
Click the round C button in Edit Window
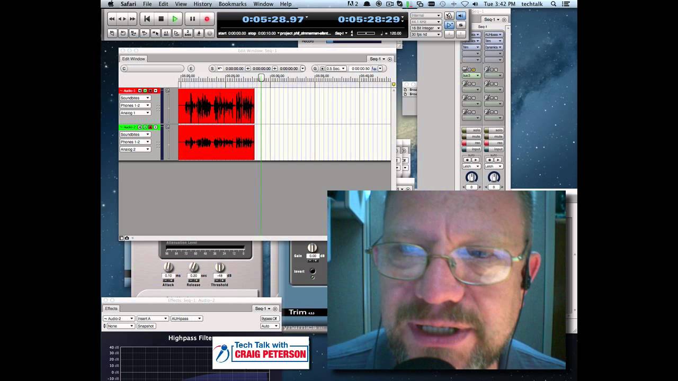tap(124, 68)
